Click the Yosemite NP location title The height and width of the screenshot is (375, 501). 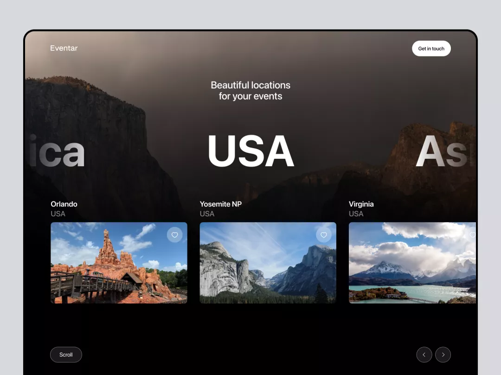point(221,204)
